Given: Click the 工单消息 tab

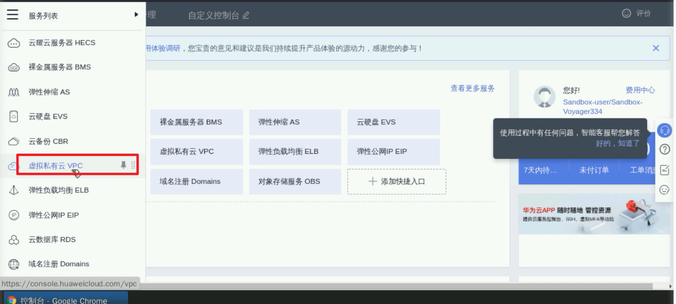Looking at the screenshot, I should point(643,170).
